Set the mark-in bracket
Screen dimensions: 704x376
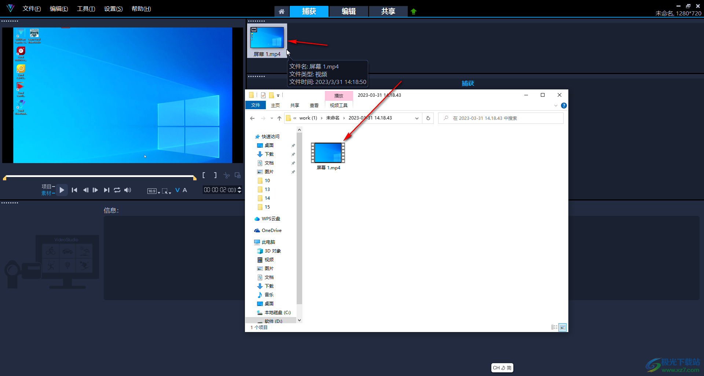click(204, 175)
